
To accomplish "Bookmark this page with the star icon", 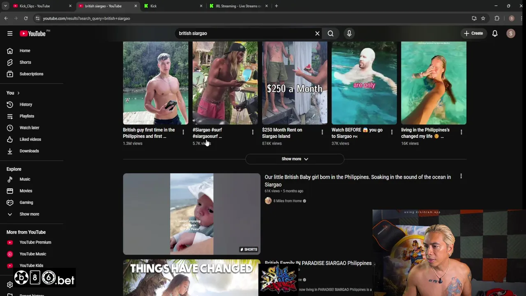I will [x=483, y=18].
